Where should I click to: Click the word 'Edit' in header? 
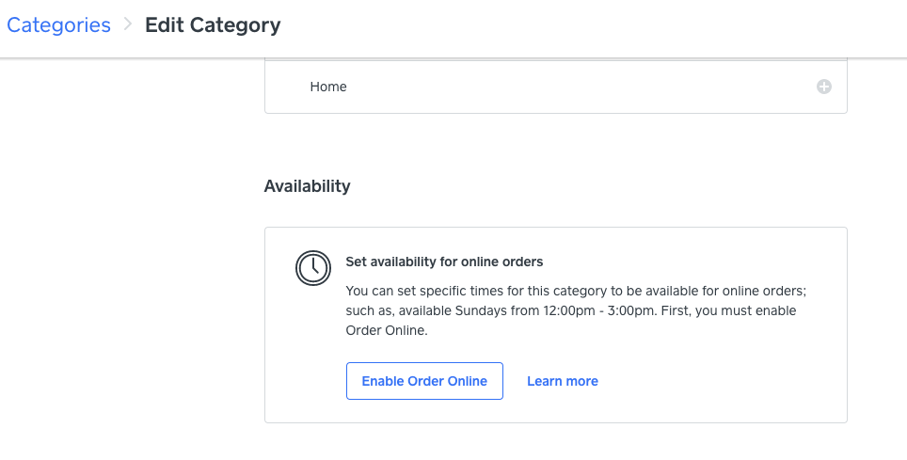(x=165, y=25)
